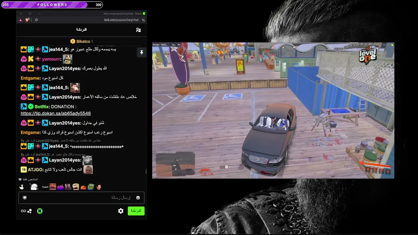Select the yelling blonde face emote
418x235 pixels.
tap(76, 187)
